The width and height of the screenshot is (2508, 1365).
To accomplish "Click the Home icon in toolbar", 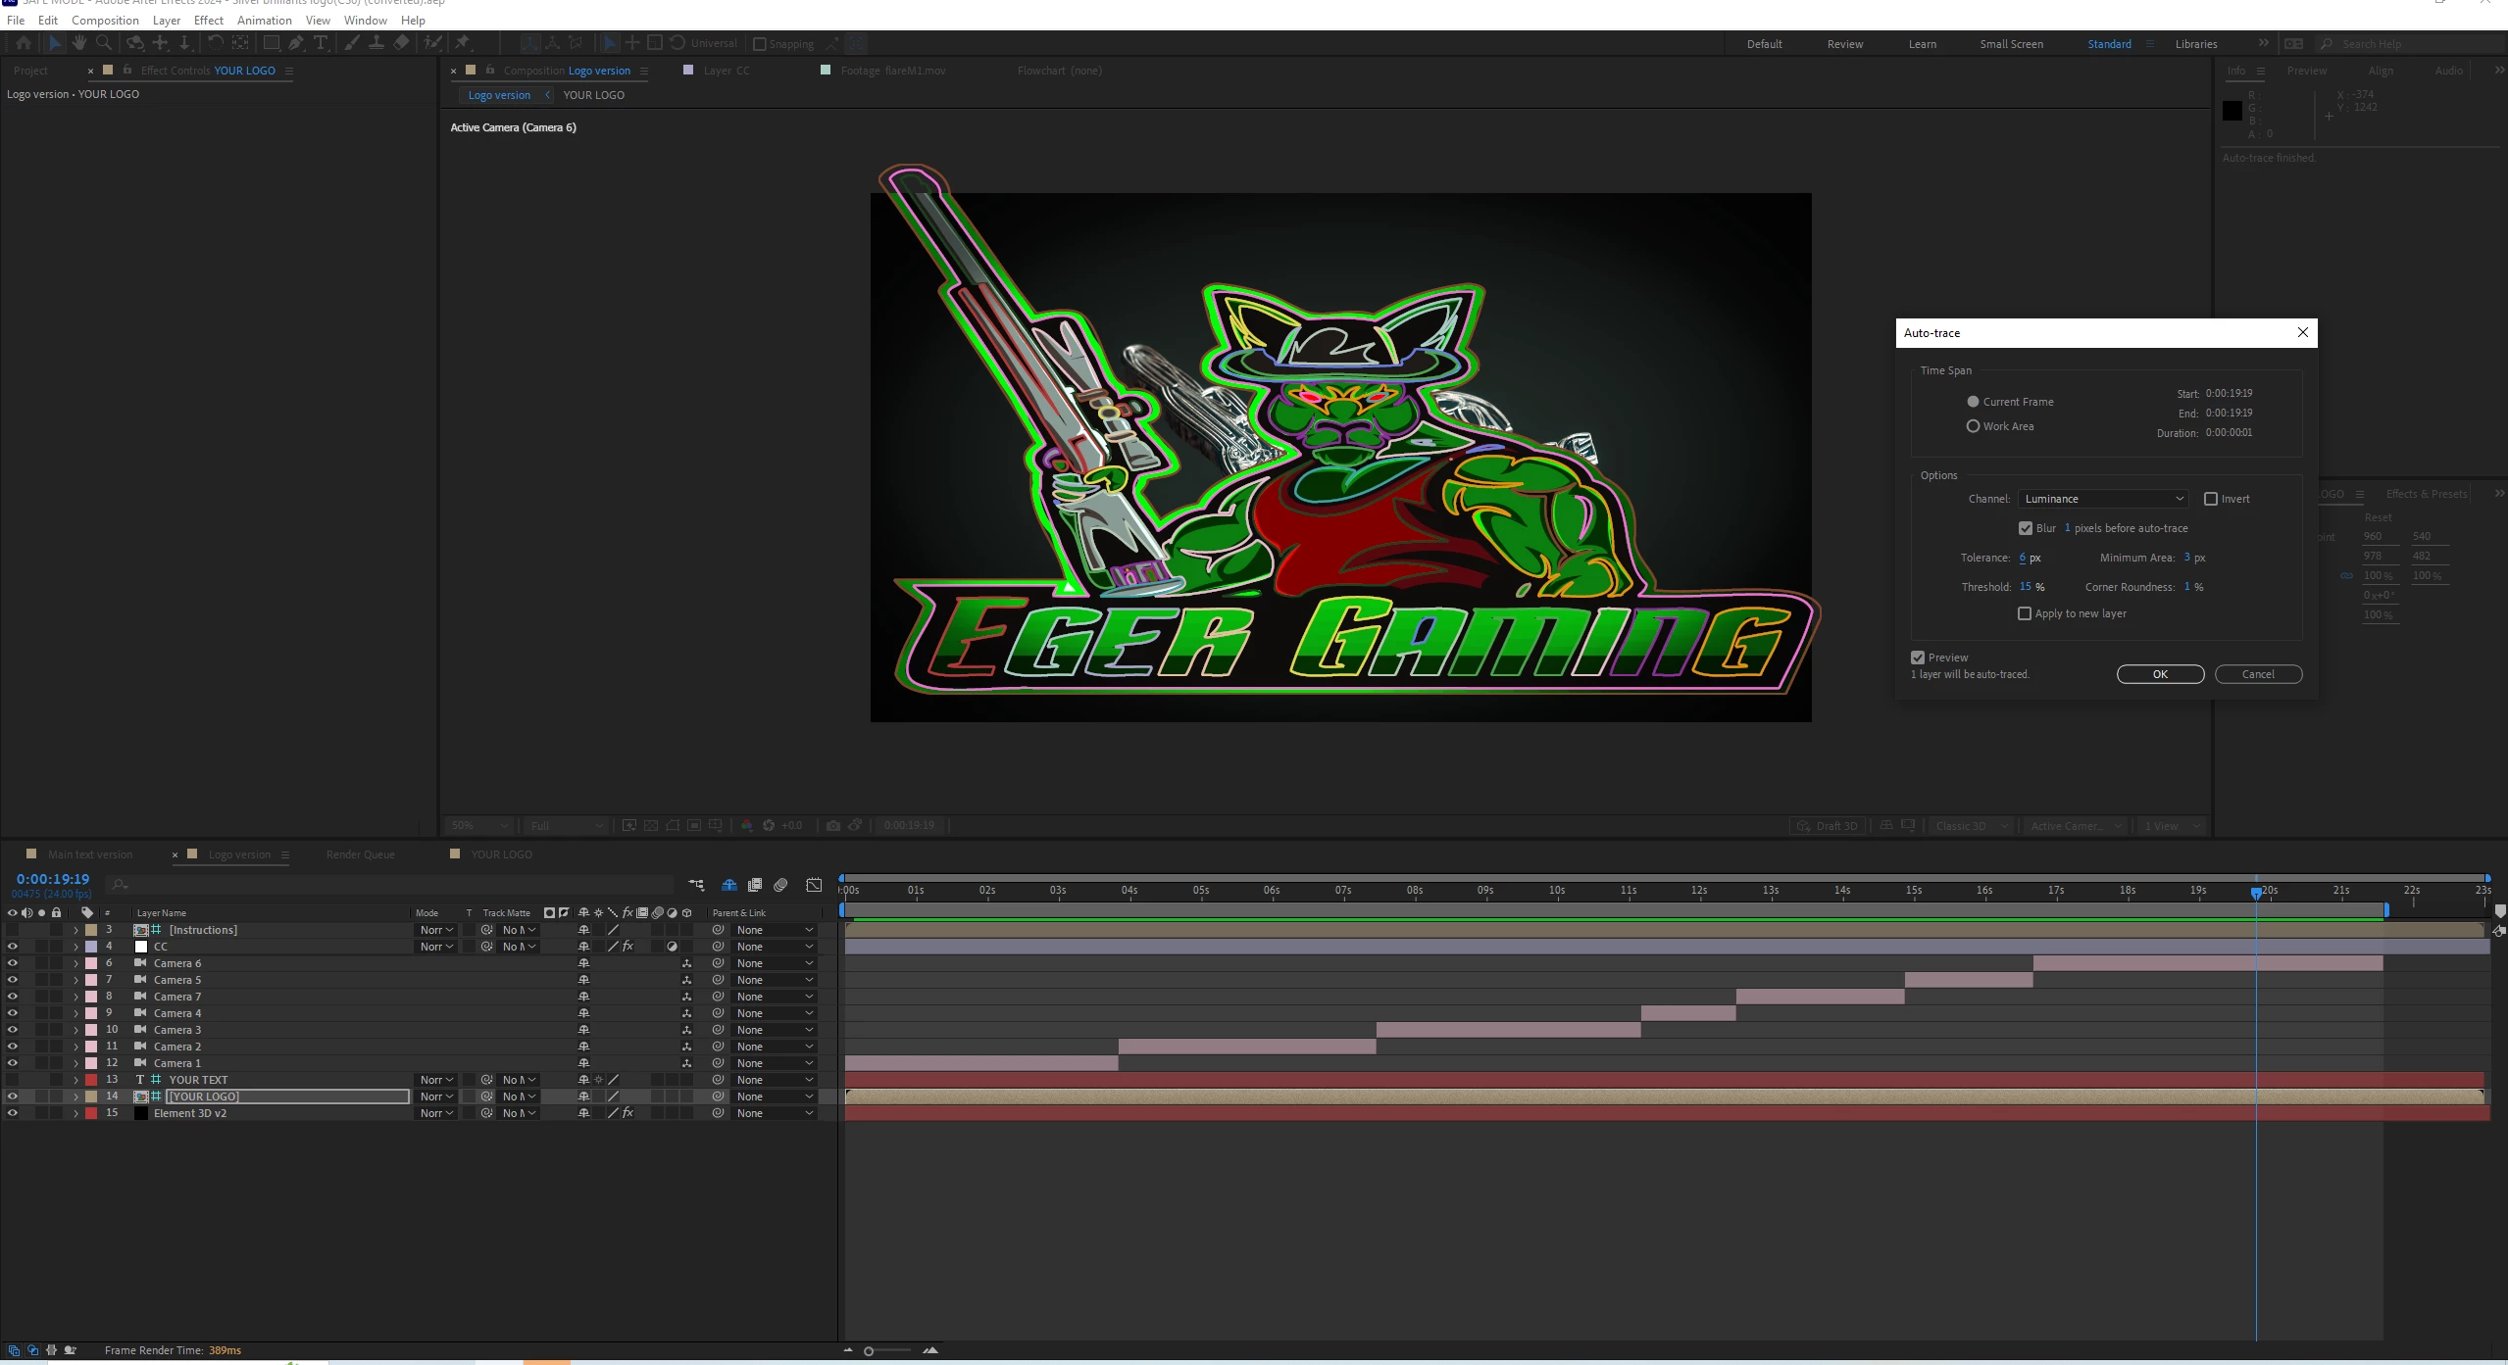I will [24, 43].
